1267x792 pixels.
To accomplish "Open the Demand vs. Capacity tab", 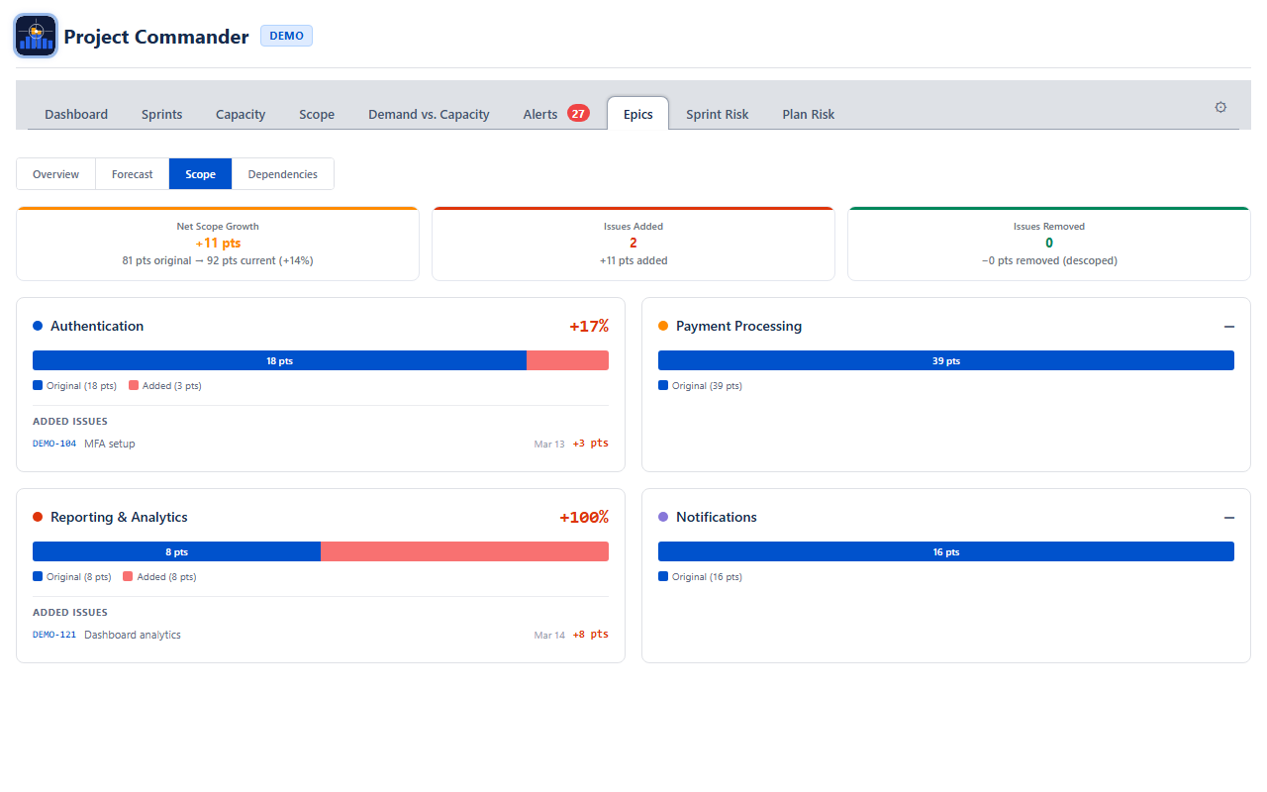I will point(429,114).
